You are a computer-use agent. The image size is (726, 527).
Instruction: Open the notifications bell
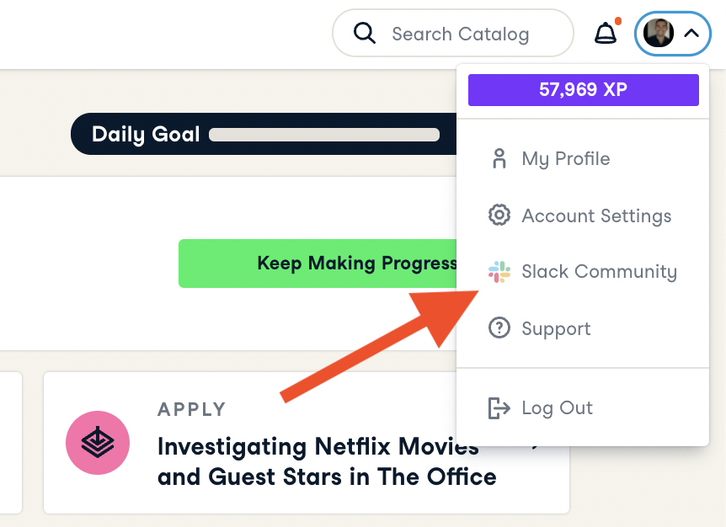[606, 34]
